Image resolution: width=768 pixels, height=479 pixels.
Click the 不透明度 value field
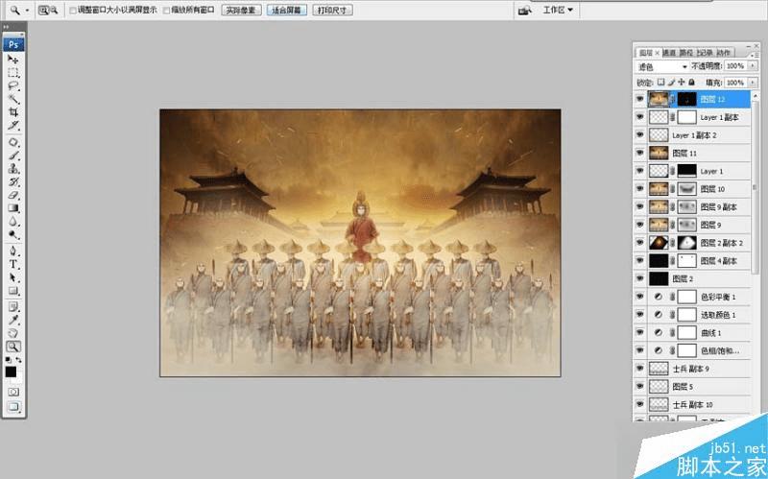734,65
